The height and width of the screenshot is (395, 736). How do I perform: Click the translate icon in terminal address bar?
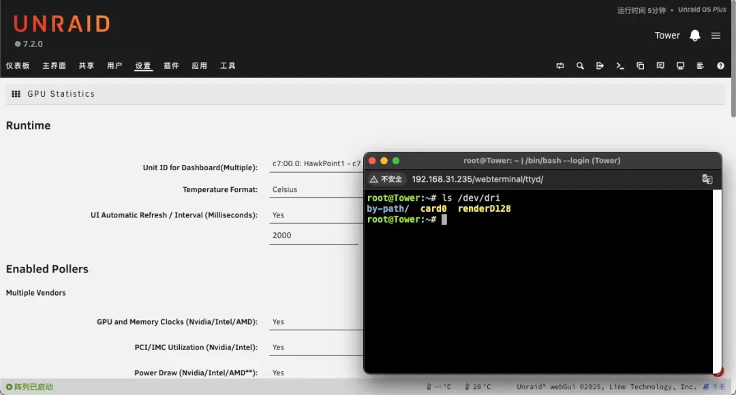pyautogui.click(x=707, y=179)
